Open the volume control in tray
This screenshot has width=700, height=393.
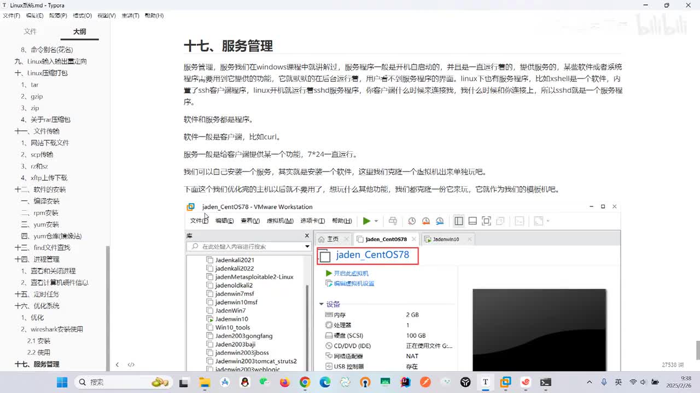pyautogui.click(x=644, y=382)
